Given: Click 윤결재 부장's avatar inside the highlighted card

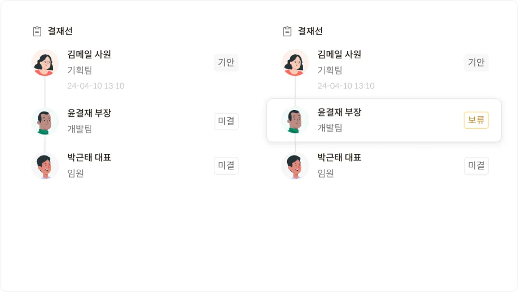Looking at the screenshot, I should pyautogui.click(x=295, y=120).
